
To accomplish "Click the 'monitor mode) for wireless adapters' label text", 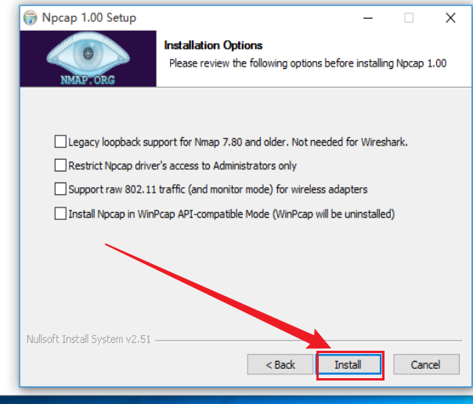I will (x=289, y=189).
